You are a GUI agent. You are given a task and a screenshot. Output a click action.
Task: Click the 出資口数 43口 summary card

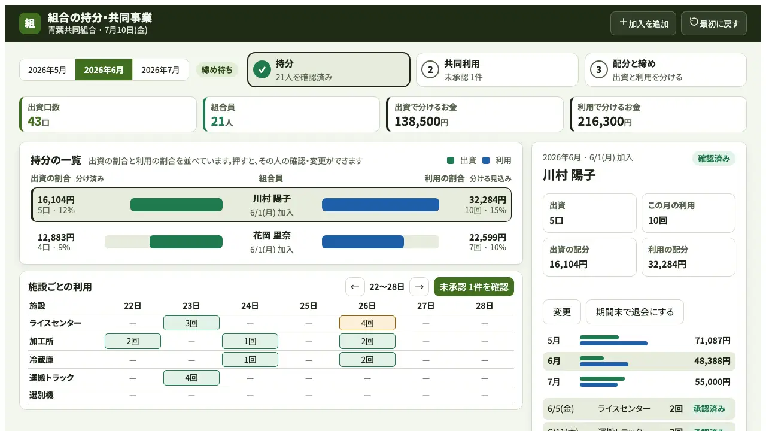108,114
